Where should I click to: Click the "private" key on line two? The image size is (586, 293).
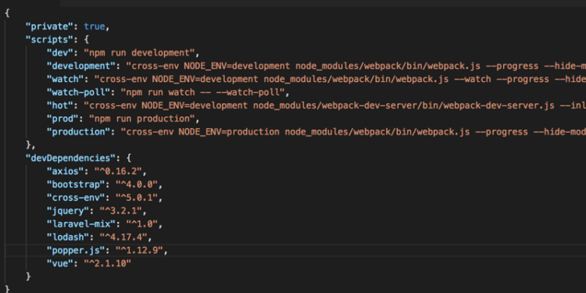coord(49,27)
